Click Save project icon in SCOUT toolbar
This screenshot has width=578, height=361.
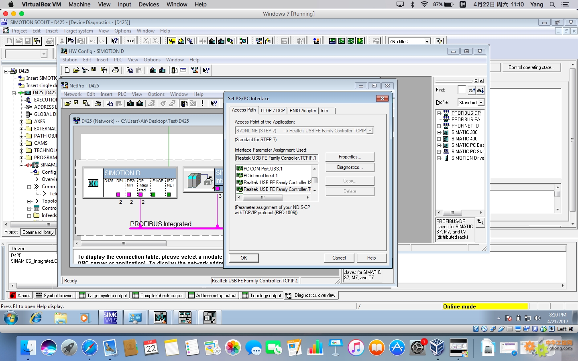[28, 41]
